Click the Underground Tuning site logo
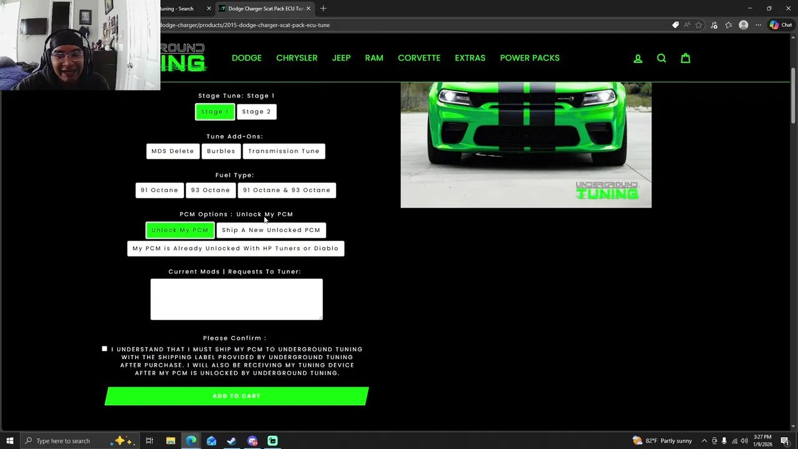 pos(183,57)
